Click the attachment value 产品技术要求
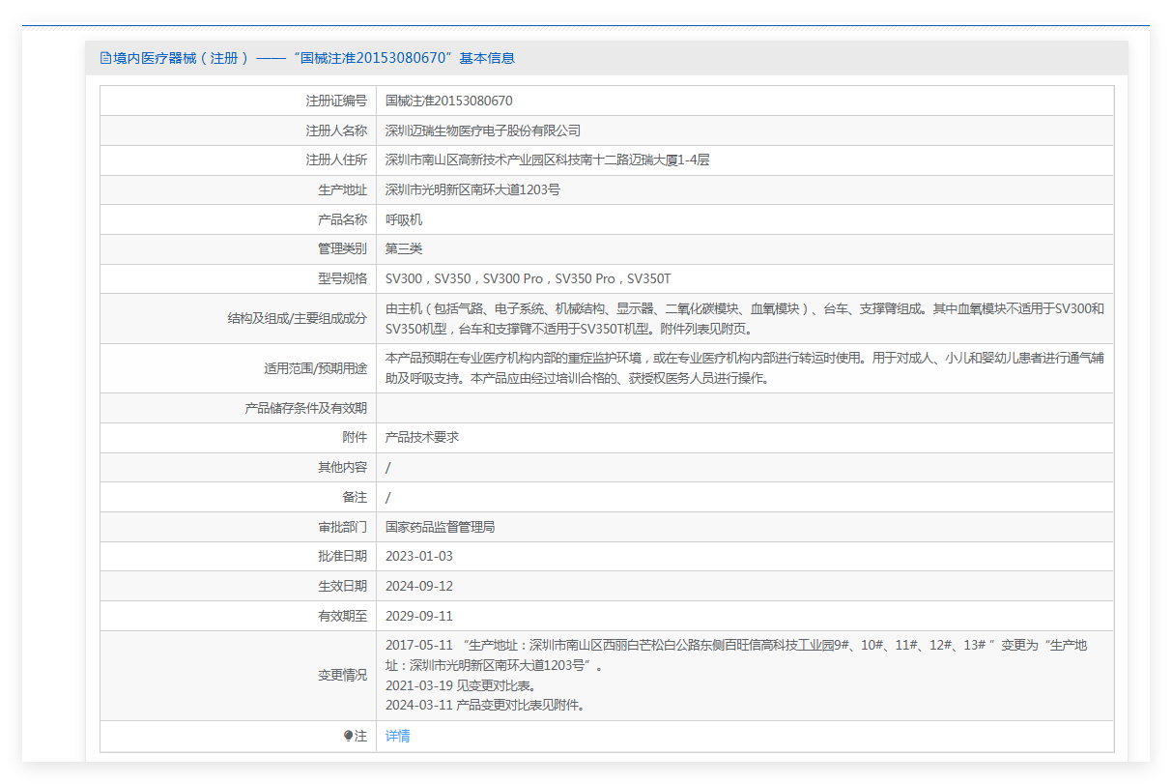This screenshot has height=784, width=1172. pos(421,438)
